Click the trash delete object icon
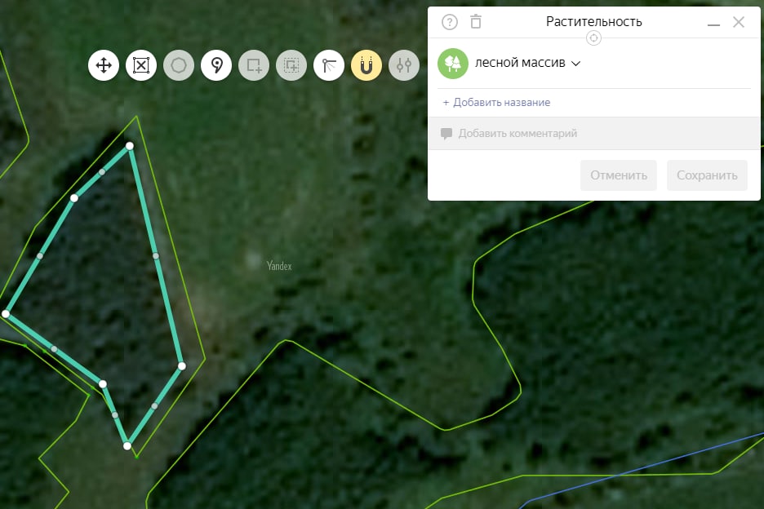 pyautogui.click(x=476, y=21)
